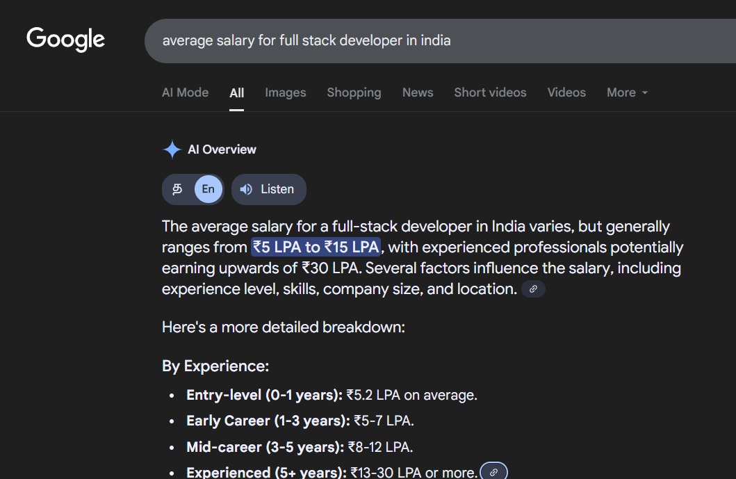
Task: Open the source link icon after the location paragraph
Action: point(533,289)
